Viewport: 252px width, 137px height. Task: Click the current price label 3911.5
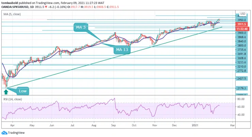242,25
